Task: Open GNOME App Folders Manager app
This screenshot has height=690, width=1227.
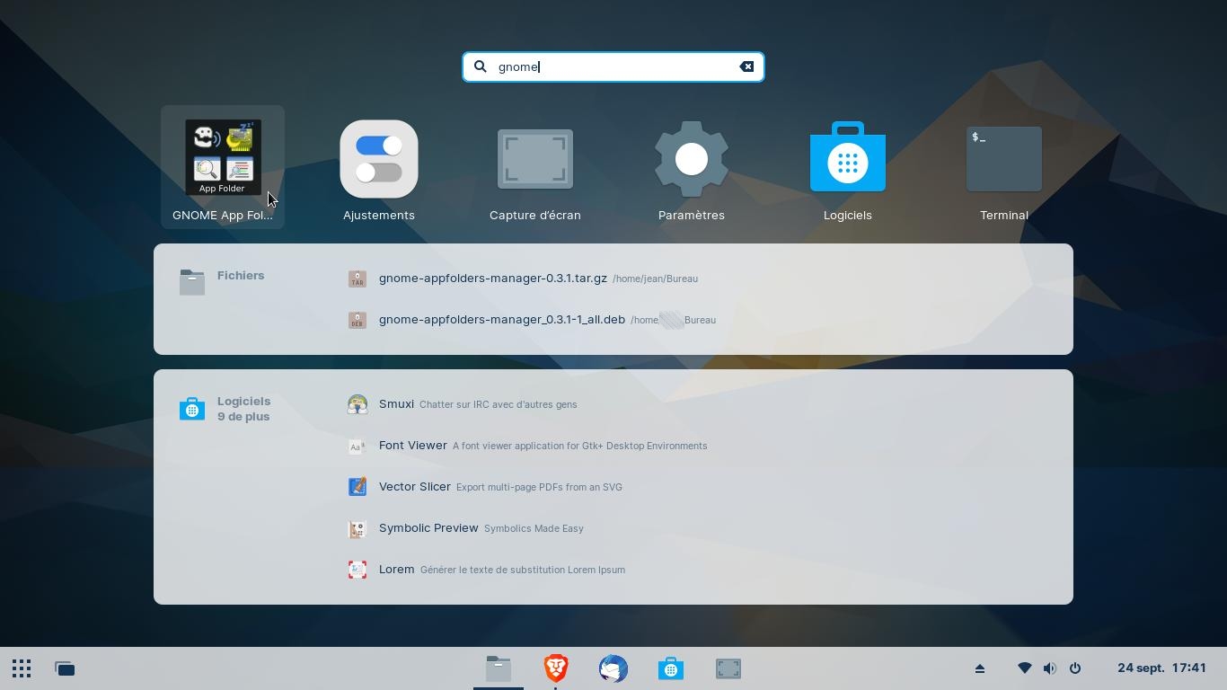Action: (222, 167)
